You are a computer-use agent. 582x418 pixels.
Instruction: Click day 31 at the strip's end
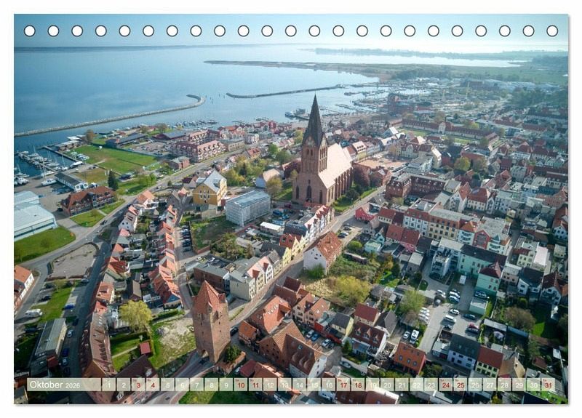[x=548, y=385]
